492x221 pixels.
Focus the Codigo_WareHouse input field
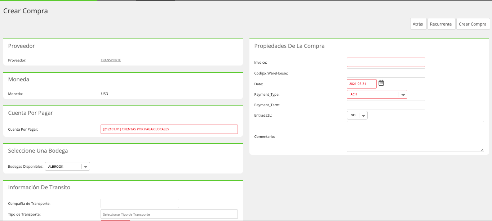tap(386, 73)
